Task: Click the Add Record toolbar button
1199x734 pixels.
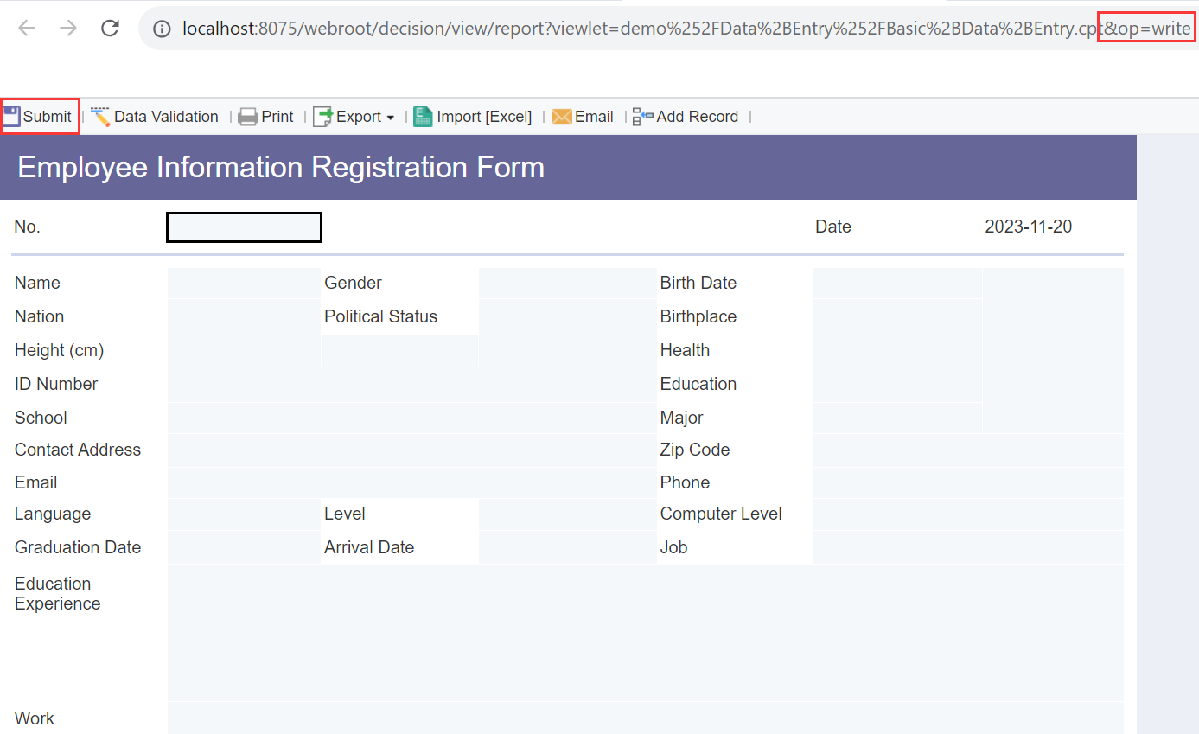Action: pos(686,116)
